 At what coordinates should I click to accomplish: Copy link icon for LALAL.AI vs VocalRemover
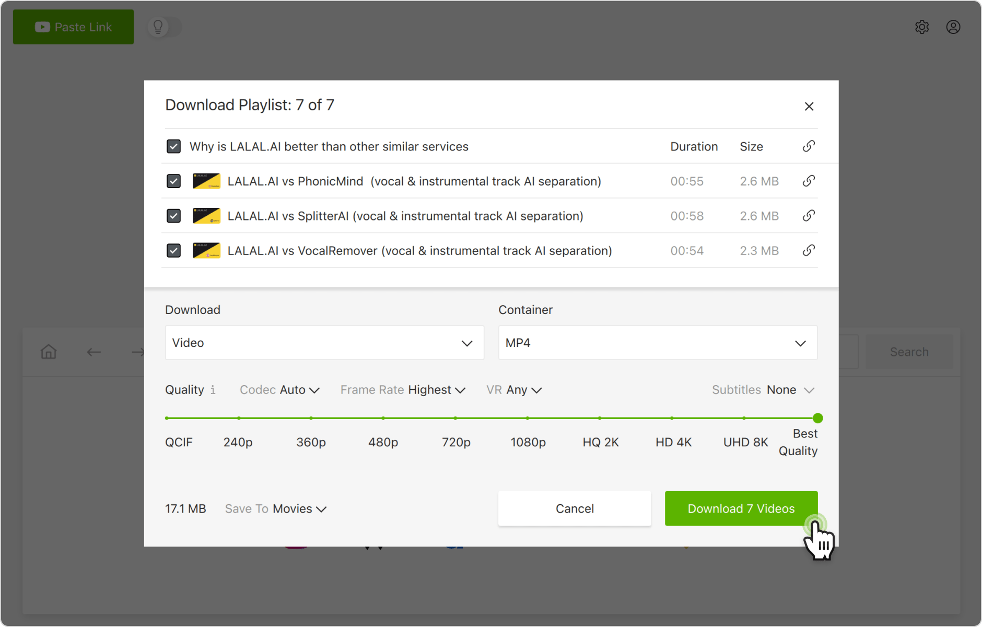click(809, 251)
